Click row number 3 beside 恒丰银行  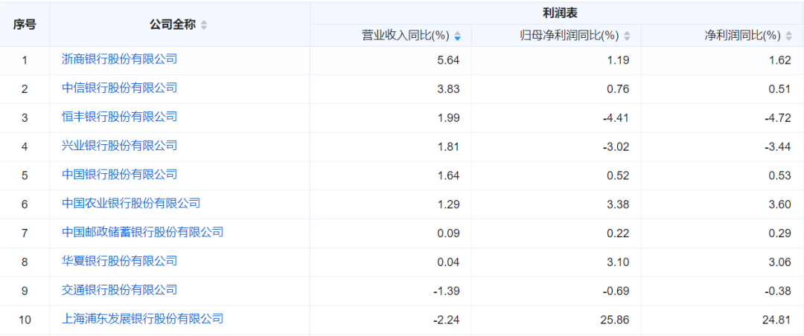click(x=25, y=117)
